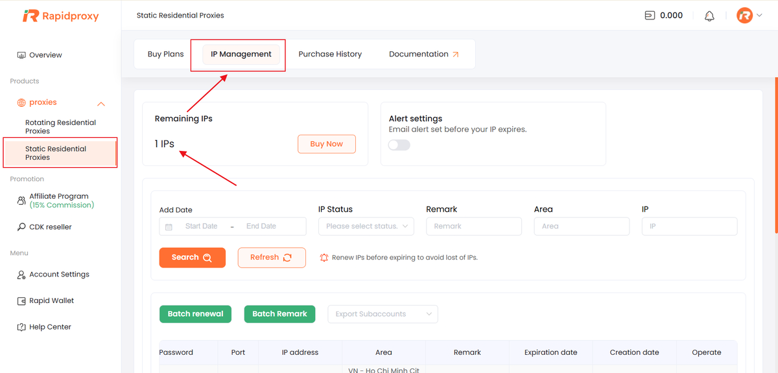
Task: Switch to the Purchase History tab
Action: click(x=330, y=54)
